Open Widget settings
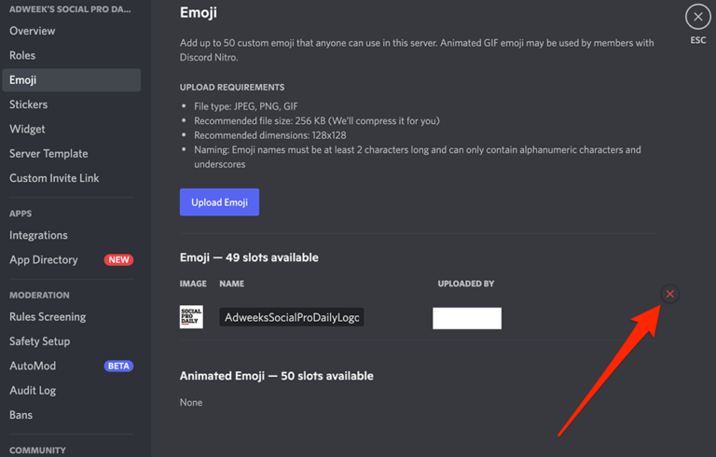 (x=28, y=129)
